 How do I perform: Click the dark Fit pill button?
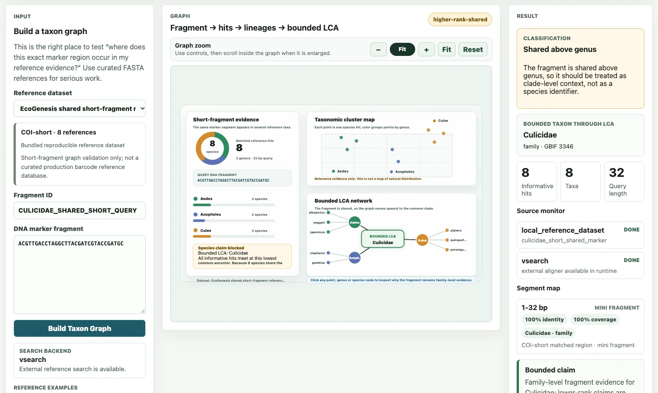(402, 49)
